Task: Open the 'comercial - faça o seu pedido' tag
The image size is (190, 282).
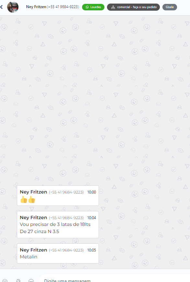Action: pos(133,7)
